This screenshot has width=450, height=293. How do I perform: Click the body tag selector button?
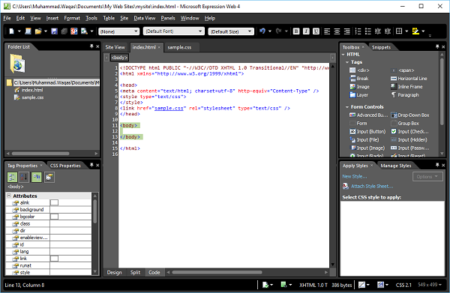click(119, 58)
